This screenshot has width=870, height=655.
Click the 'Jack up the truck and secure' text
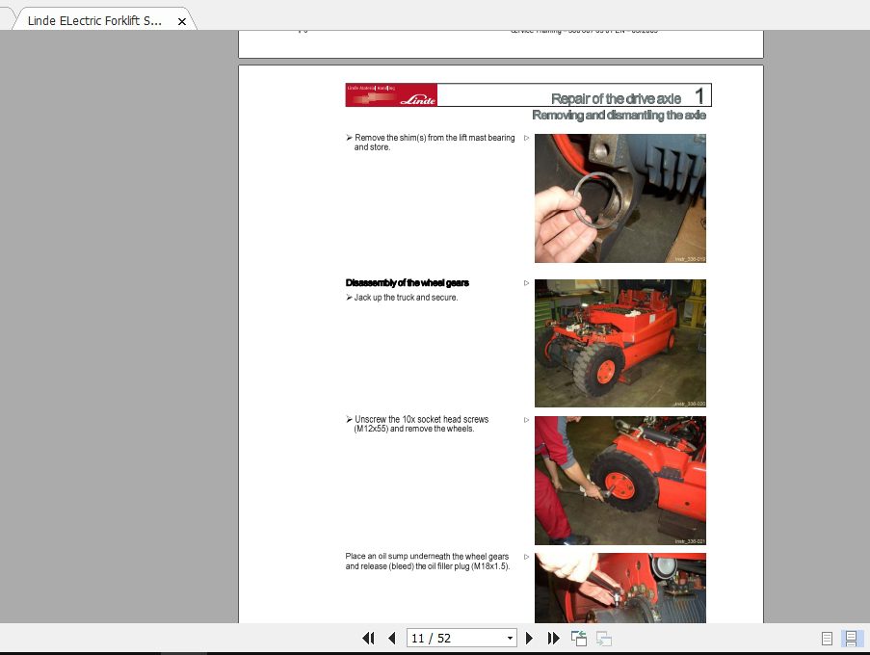[x=407, y=298]
